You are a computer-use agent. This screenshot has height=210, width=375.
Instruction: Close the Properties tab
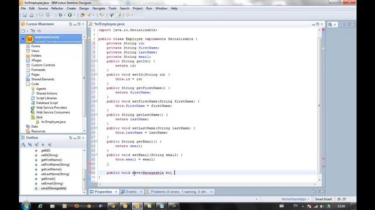tap(116, 192)
